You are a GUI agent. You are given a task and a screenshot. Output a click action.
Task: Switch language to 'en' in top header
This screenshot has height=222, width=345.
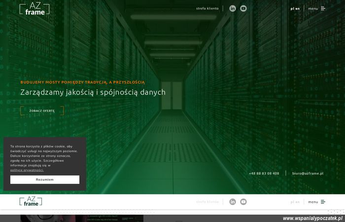point(298,8)
